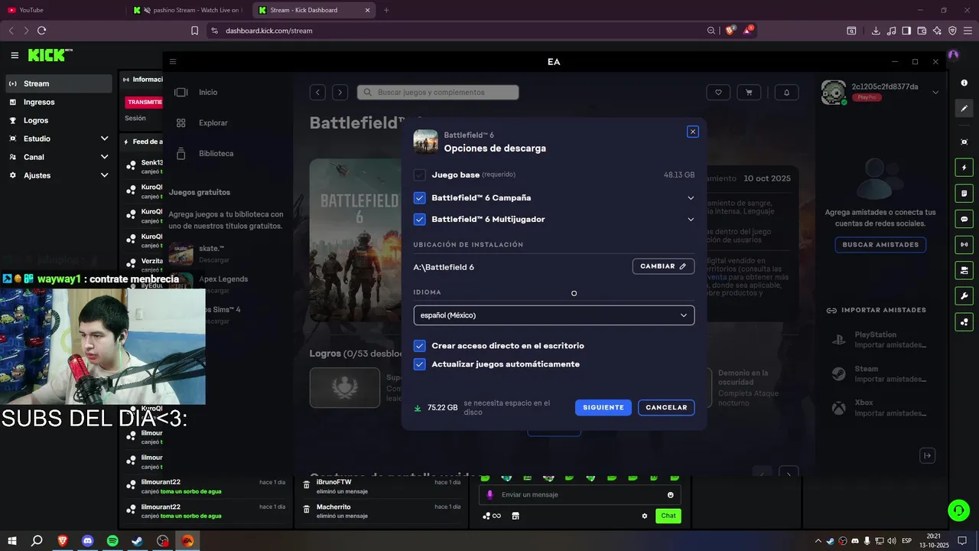This screenshot has height=551, width=979.
Task: Import friends from PlayStation
Action: click(x=880, y=340)
